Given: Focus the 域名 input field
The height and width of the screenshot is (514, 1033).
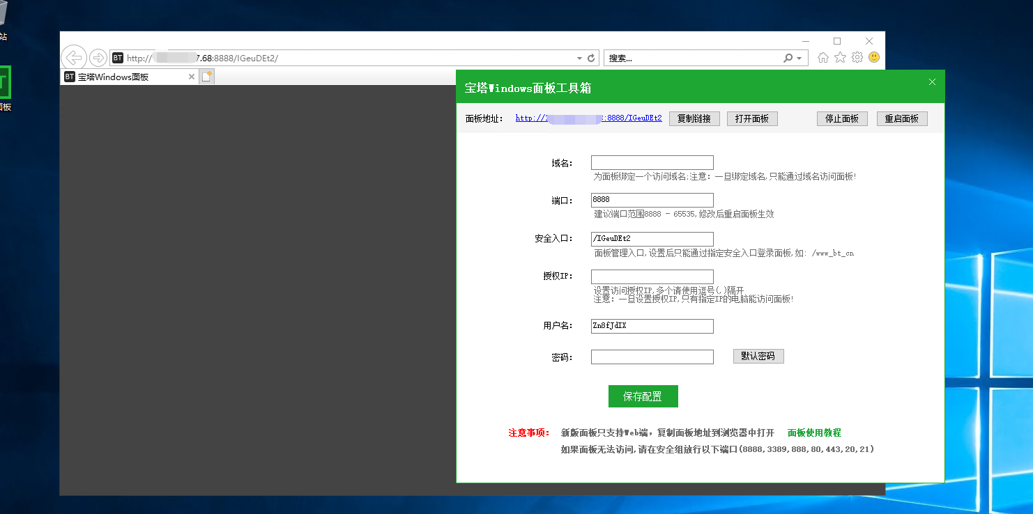Looking at the screenshot, I should (x=652, y=162).
